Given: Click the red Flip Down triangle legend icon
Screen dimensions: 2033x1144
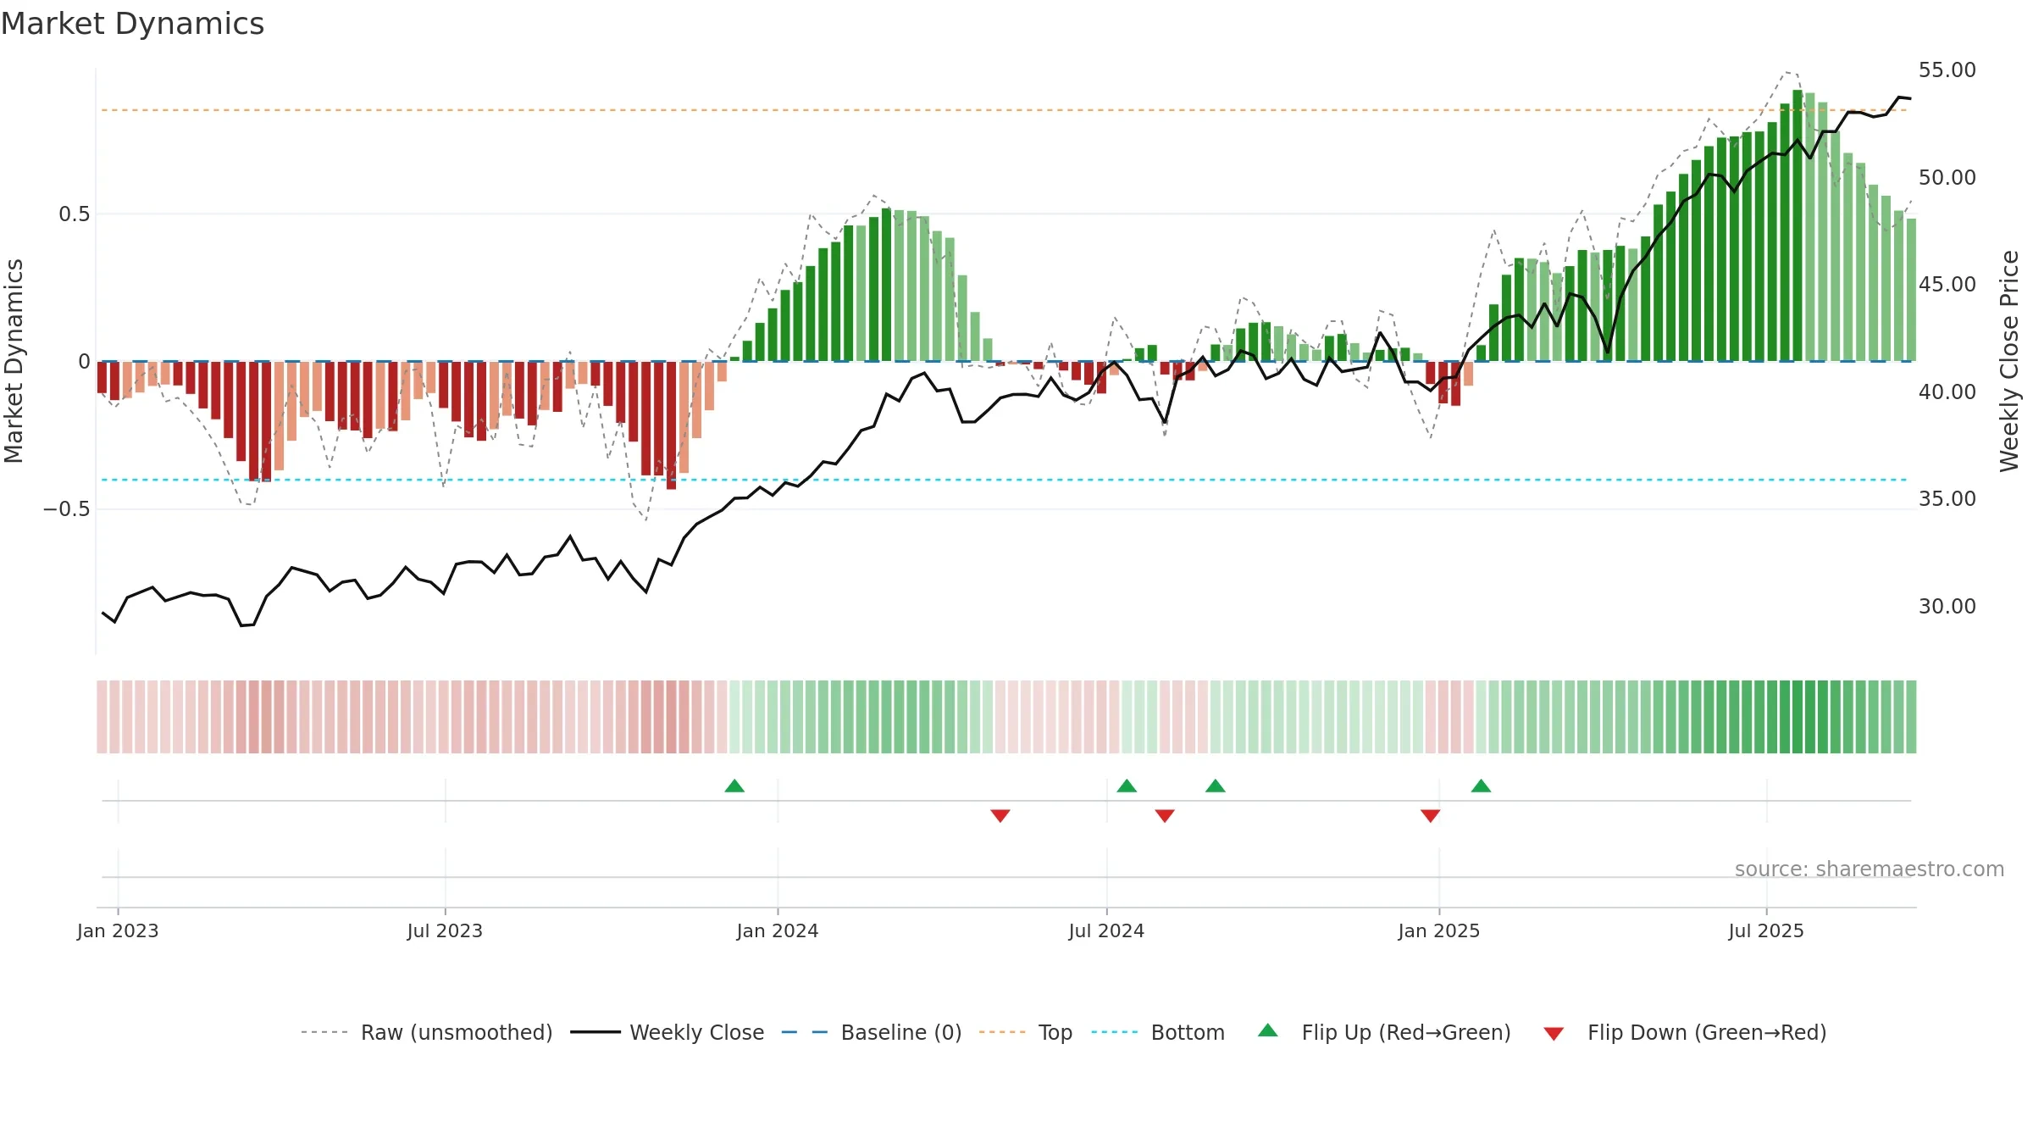Looking at the screenshot, I should click(1554, 1034).
